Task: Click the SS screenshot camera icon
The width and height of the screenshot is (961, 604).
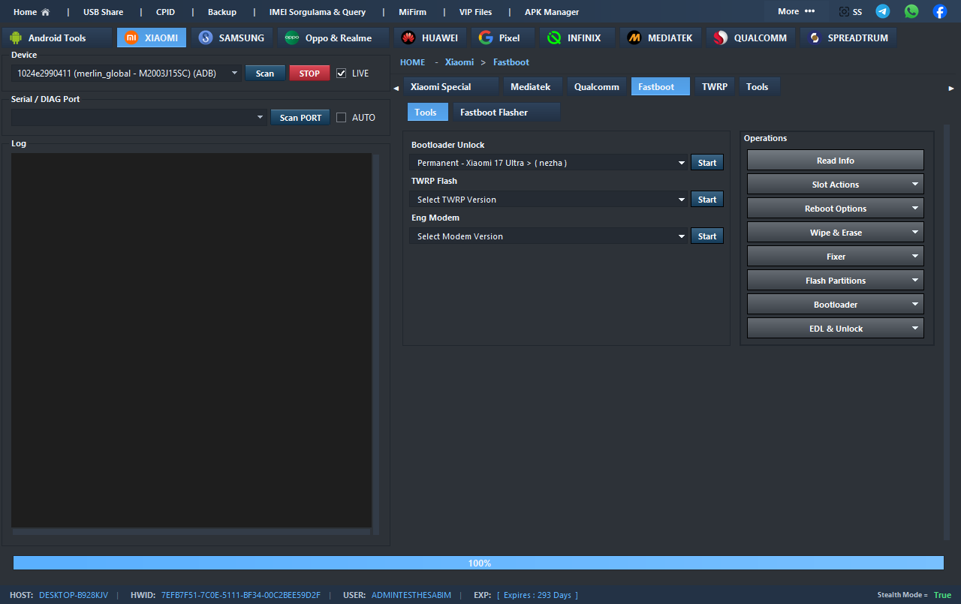Action: pyautogui.click(x=845, y=12)
